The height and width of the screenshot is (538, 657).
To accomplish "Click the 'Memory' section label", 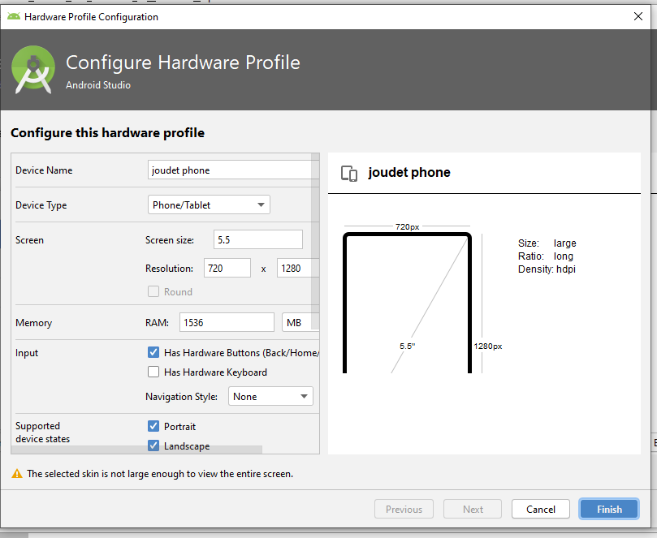I will [33, 322].
